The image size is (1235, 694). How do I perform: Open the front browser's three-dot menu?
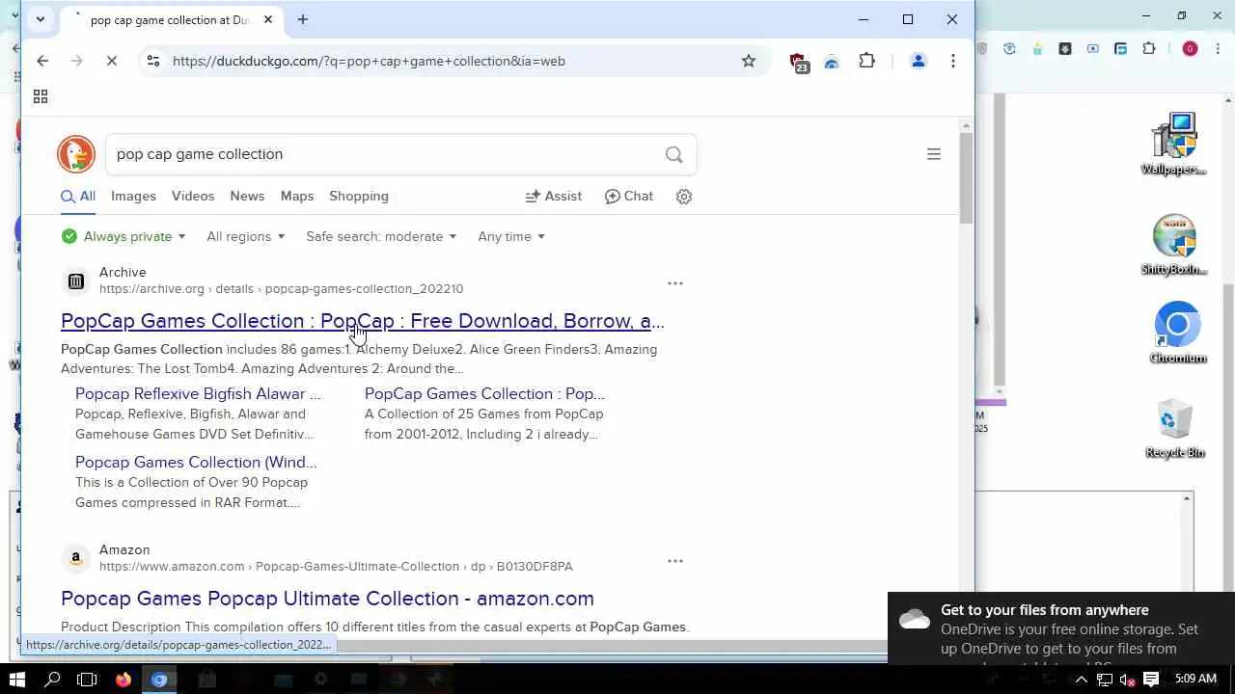[953, 61]
